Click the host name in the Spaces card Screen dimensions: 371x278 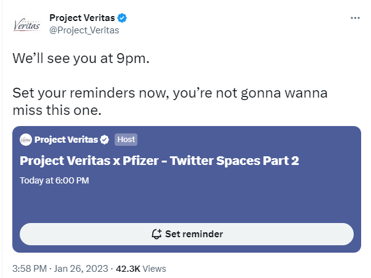point(67,140)
